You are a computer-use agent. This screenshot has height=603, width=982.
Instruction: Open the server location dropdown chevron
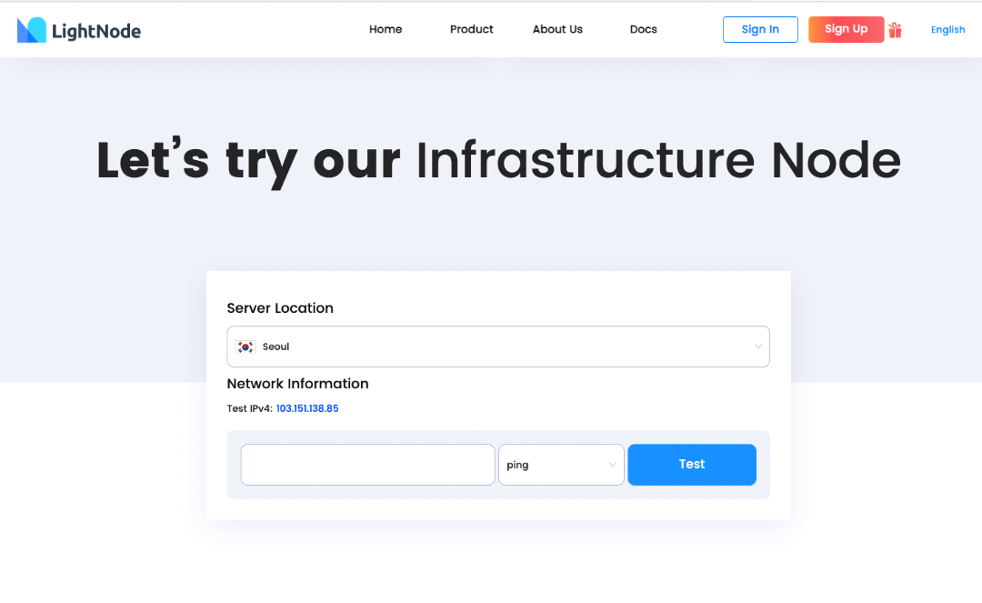[x=757, y=346]
